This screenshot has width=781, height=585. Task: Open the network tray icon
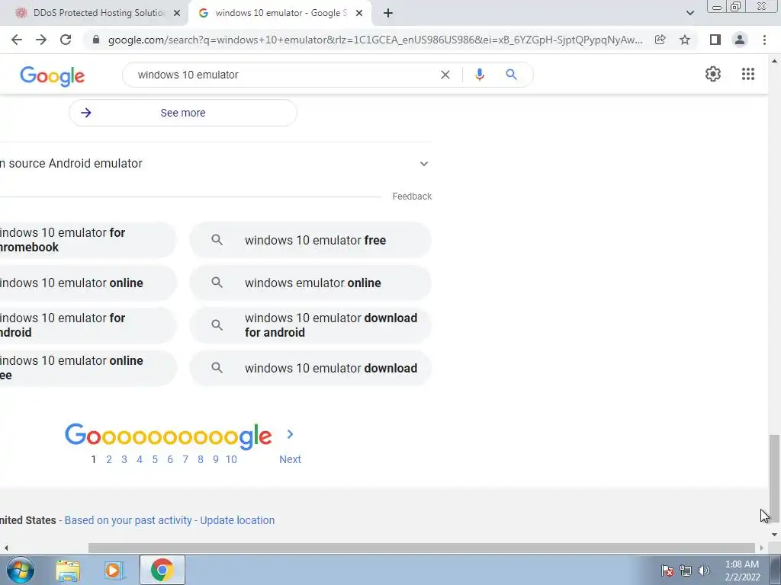point(686,571)
